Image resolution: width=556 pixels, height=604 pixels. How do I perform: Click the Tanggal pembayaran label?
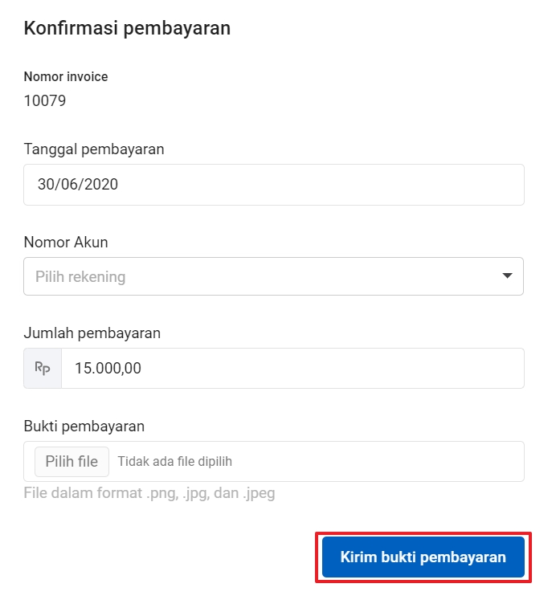pyautogui.click(x=94, y=149)
